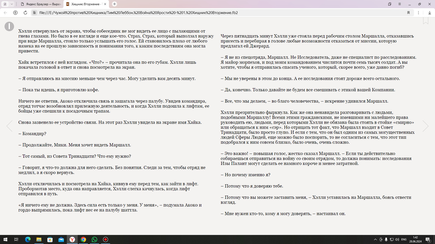Click the paragraph starting 'Хэлли презрительно фыркнула'

[x=318, y=128]
